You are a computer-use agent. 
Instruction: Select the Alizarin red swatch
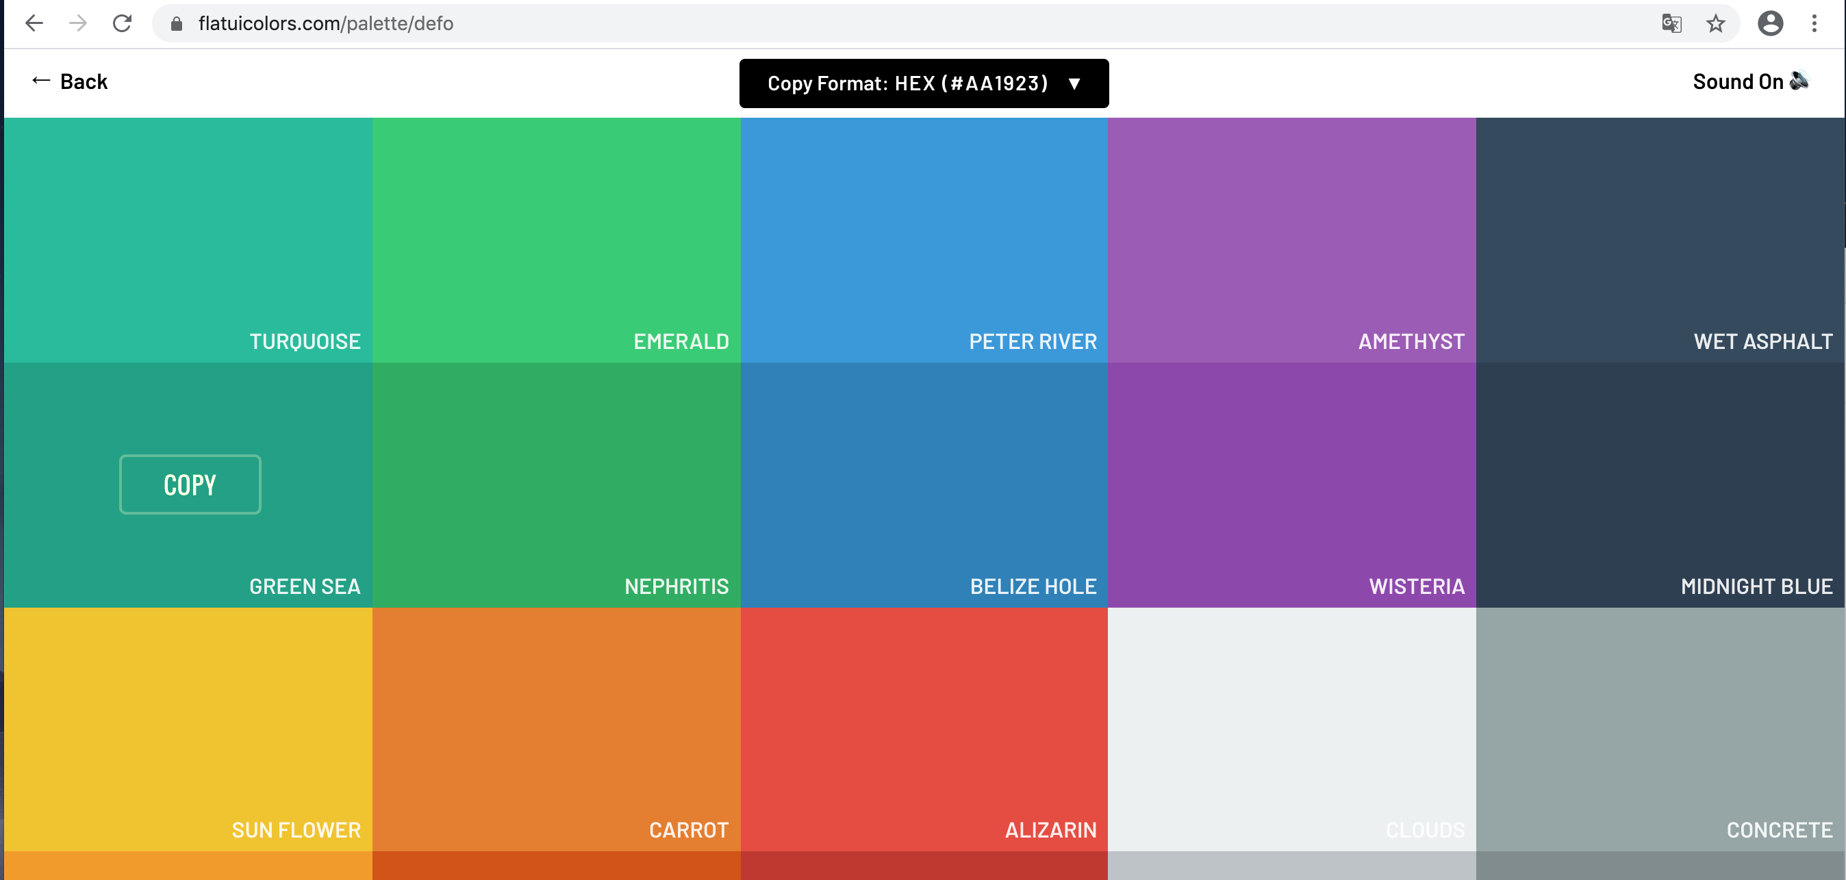pos(924,729)
